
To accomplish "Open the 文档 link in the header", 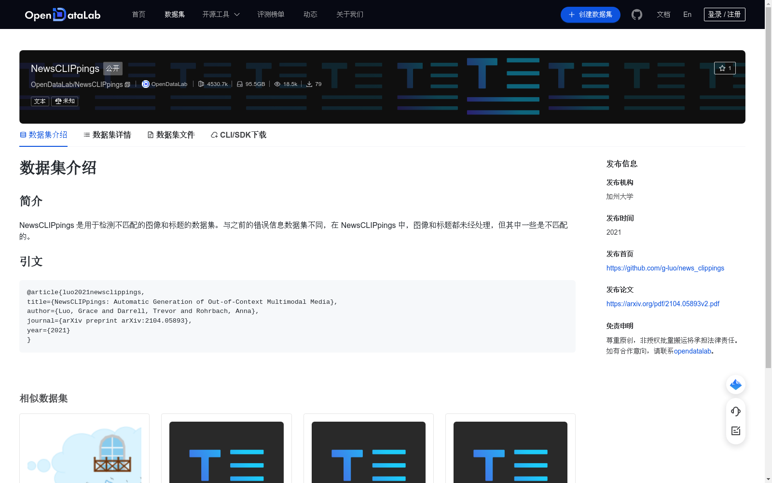I will (x=663, y=14).
